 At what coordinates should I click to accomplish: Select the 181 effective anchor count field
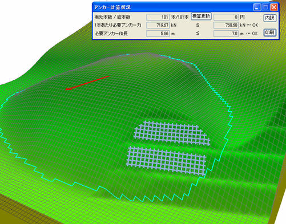tap(158, 17)
